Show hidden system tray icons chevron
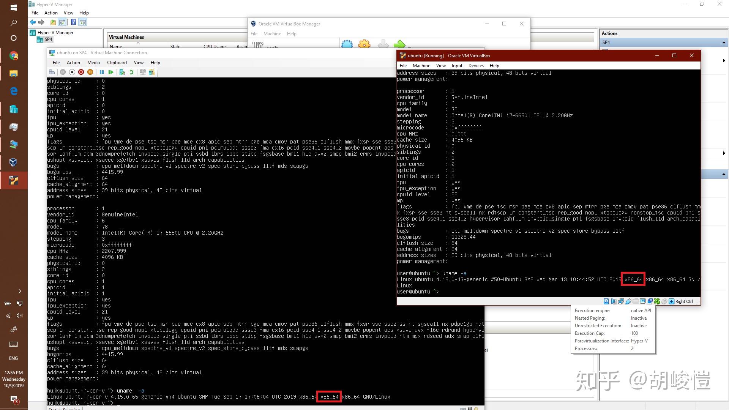This screenshot has height=410, width=729. coord(20,291)
